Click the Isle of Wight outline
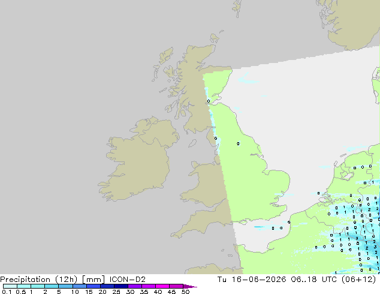This screenshot has width=380, height=294. click(243, 222)
